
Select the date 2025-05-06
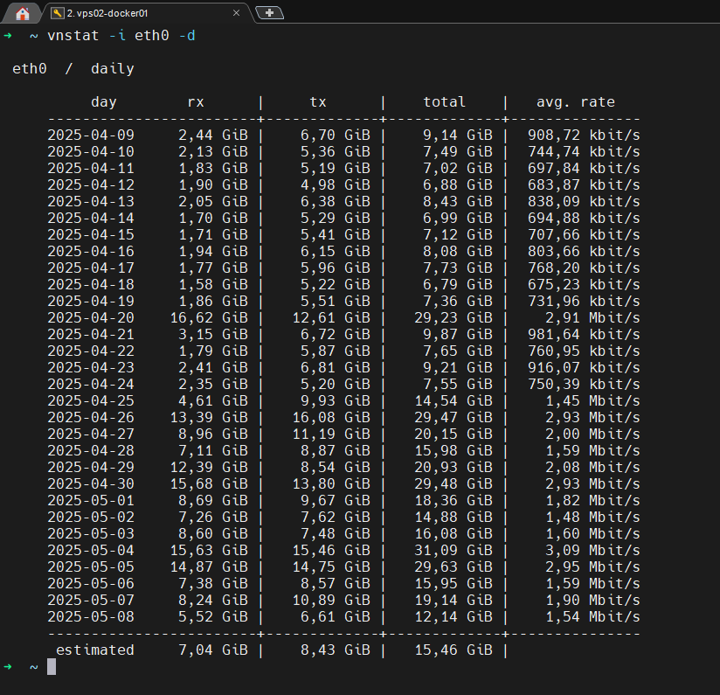[x=91, y=583]
